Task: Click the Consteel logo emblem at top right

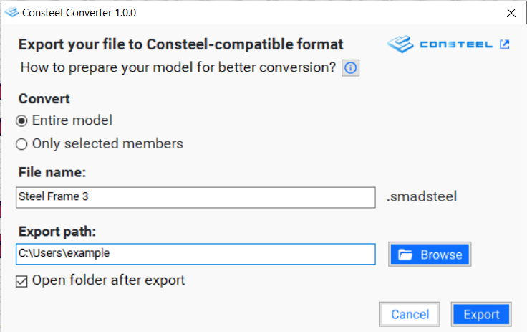Action: coord(400,44)
